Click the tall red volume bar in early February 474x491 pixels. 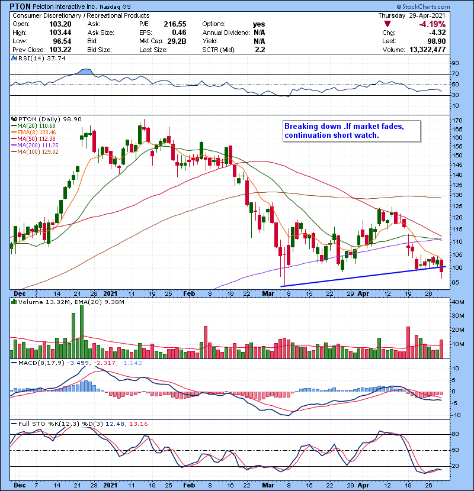[x=206, y=343]
